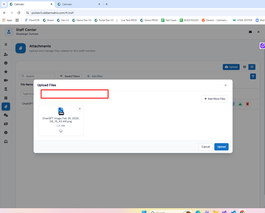Click the red trash delete icon in ChatGPT row

pos(248,104)
